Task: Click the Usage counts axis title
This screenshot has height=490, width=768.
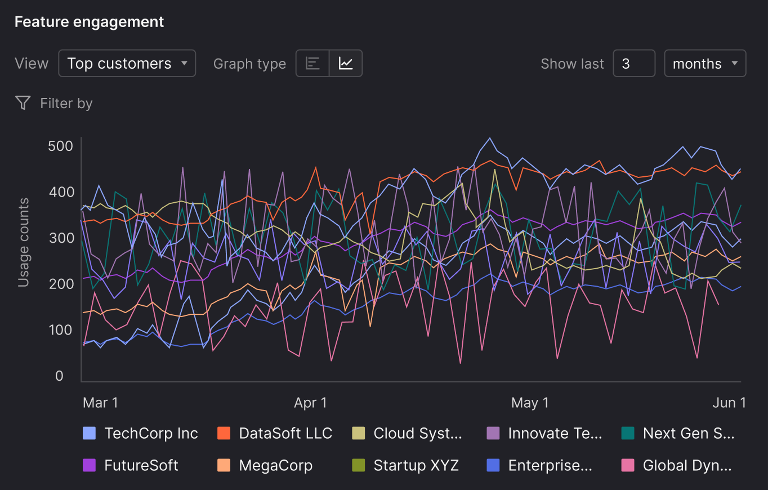Action: (23, 242)
